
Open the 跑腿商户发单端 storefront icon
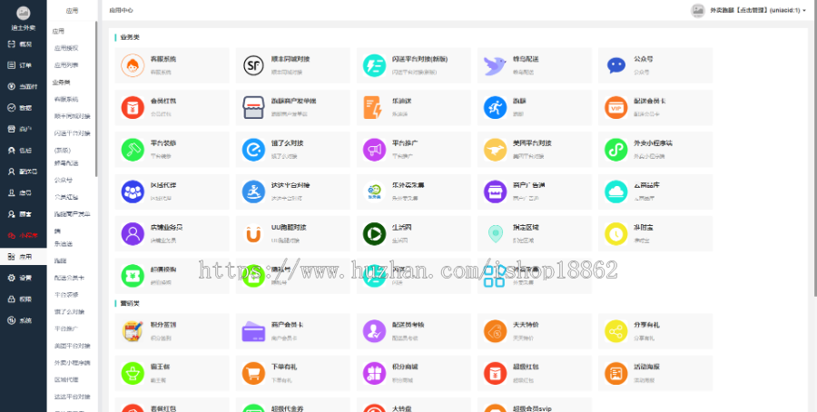tap(254, 107)
